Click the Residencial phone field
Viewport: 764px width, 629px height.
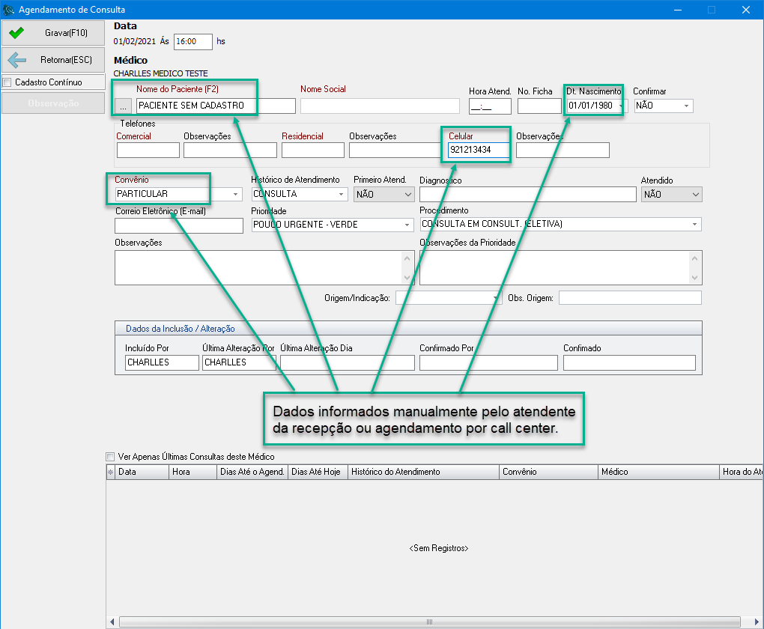[x=313, y=150]
